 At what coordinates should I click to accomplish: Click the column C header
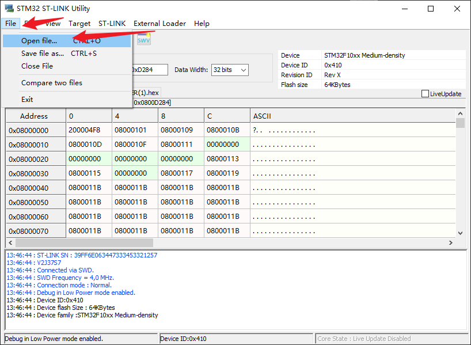227,116
